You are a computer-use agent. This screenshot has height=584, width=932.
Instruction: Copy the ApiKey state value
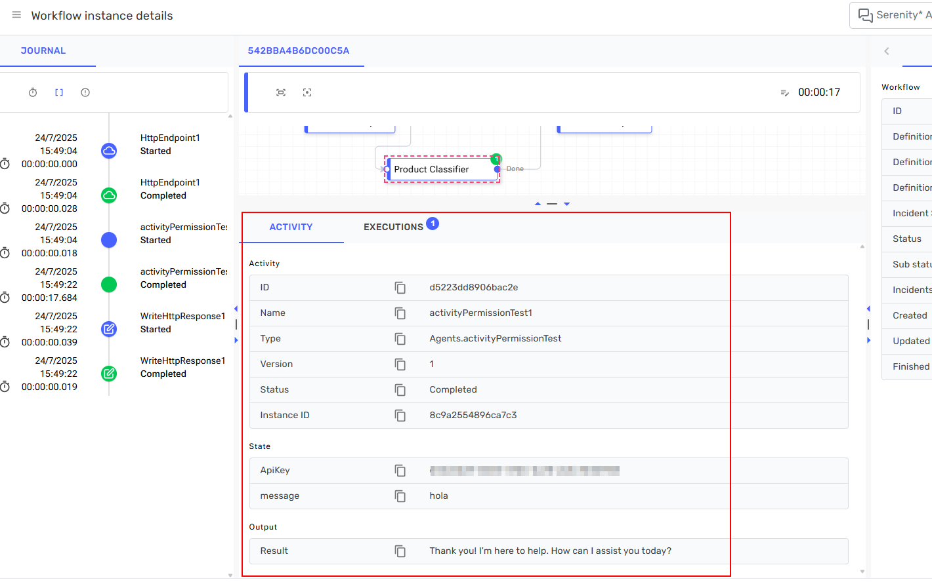point(400,470)
